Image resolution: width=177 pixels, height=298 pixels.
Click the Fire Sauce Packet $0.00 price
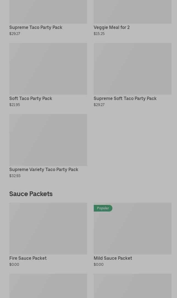(x=14, y=264)
